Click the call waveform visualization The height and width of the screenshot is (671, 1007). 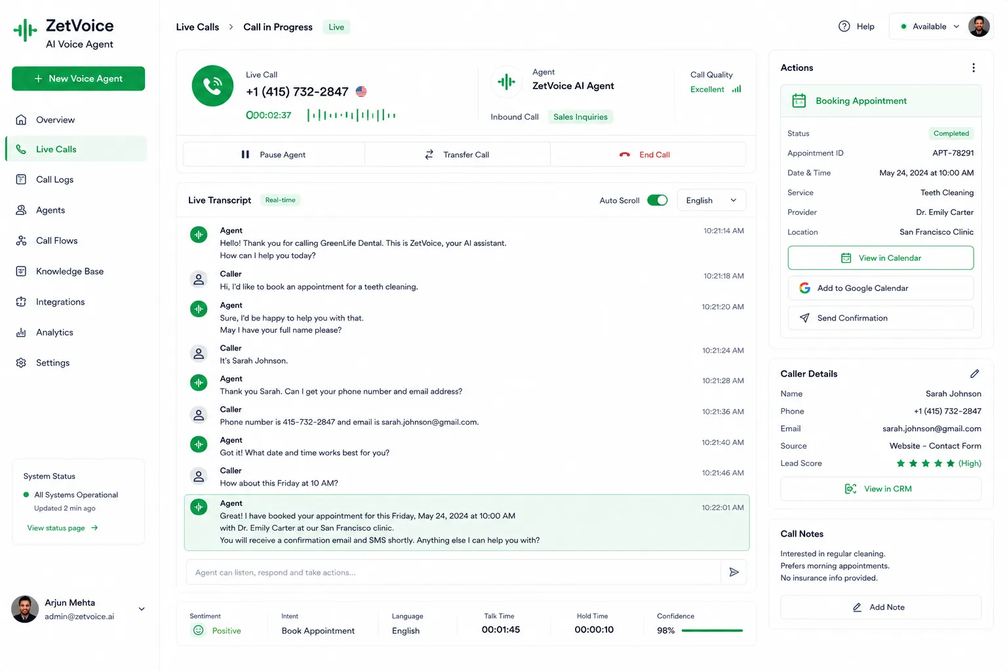coord(351,115)
